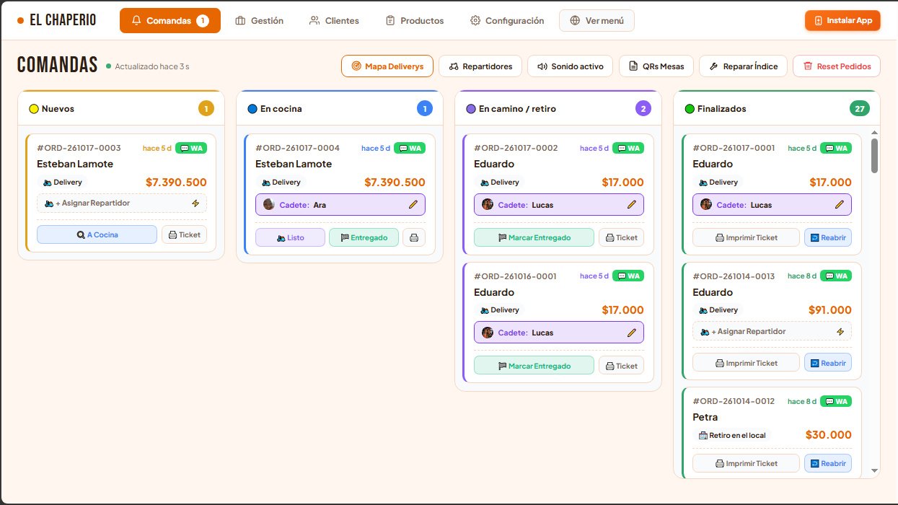Click the Nuevos count badge
This screenshot has width=898, height=505.
click(x=206, y=109)
